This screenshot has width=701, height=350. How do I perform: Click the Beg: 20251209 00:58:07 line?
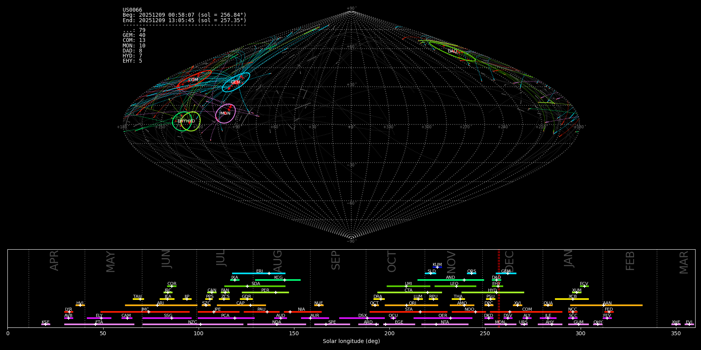click(x=185, y=15)
